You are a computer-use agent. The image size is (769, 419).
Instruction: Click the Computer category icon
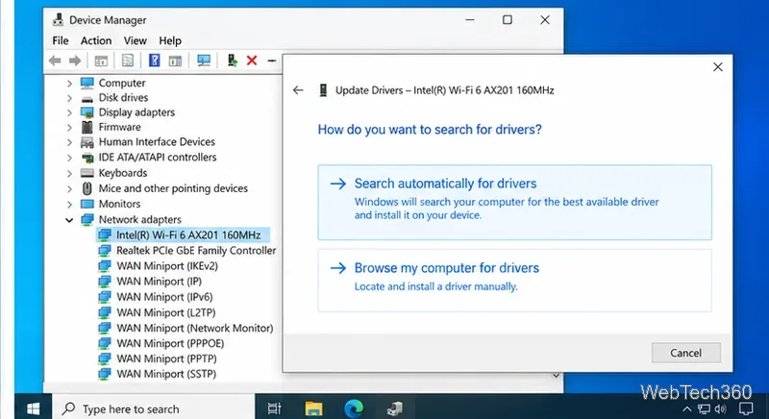87,83
